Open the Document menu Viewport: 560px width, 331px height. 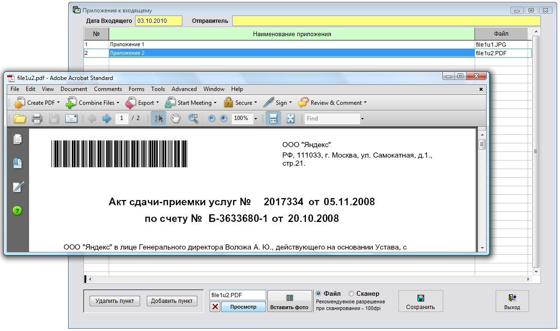[x=73, y=89]
